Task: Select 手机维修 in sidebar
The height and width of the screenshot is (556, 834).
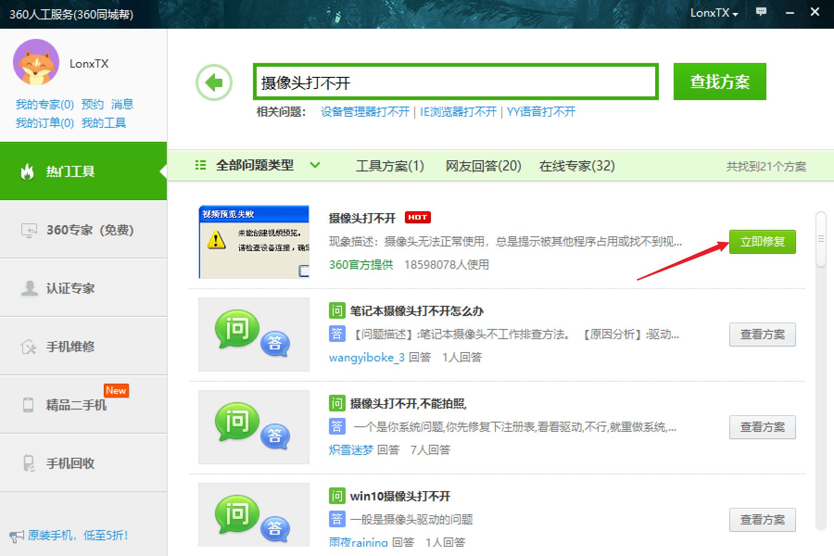Action: click(83, 347)
